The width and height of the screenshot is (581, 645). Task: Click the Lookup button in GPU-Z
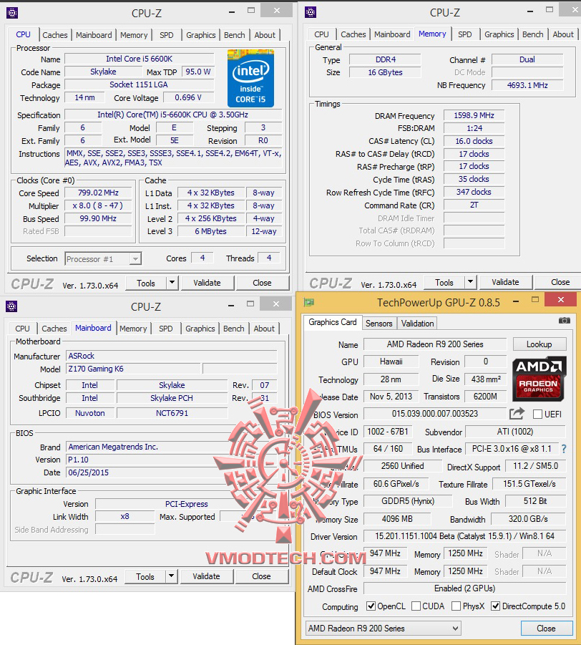tap(539, 344)
